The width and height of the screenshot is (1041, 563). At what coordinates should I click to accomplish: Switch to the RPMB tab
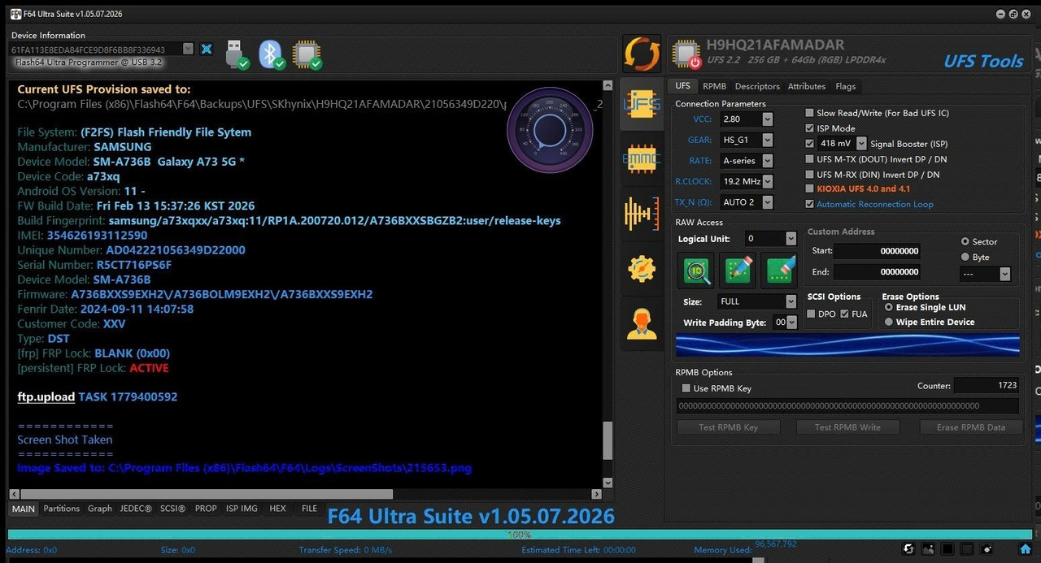(714, 86)
